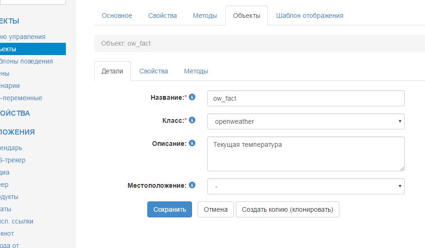Screen dimensions: 425x248
Task: Open the top-row Свойства tab
Action: point(162,16)
